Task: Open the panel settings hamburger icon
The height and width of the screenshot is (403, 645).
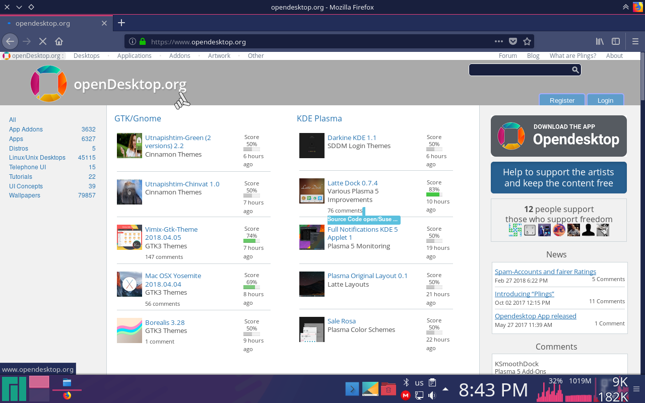Action: click(x=636, y=389)
